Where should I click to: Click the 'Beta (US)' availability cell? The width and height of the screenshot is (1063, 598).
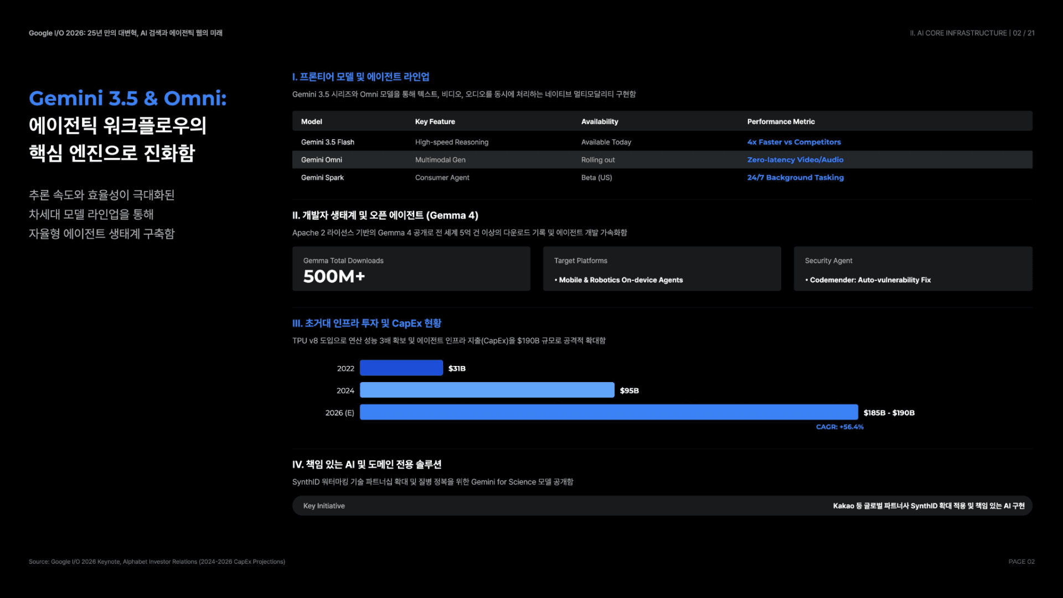point(597,178)
